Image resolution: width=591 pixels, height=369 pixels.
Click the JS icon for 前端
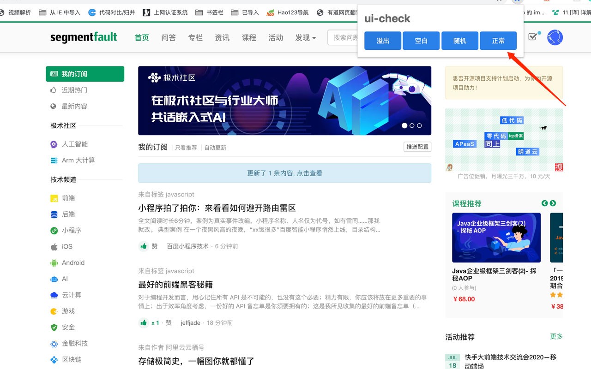(54, 198)
